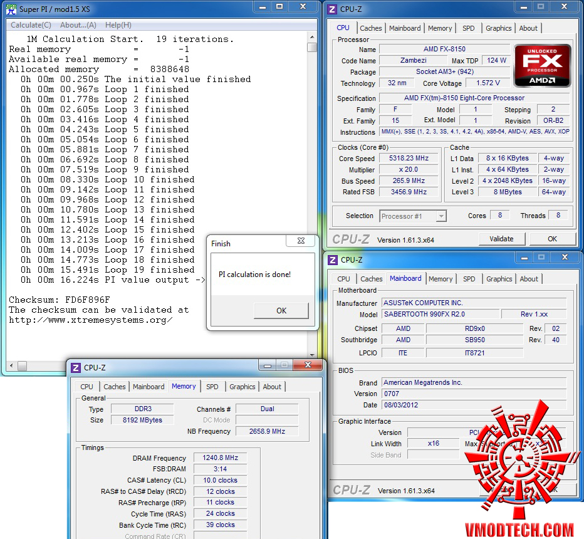Open the Processor #1 selection dropdown
Screen dimensions: 584x539
[413, 216]
